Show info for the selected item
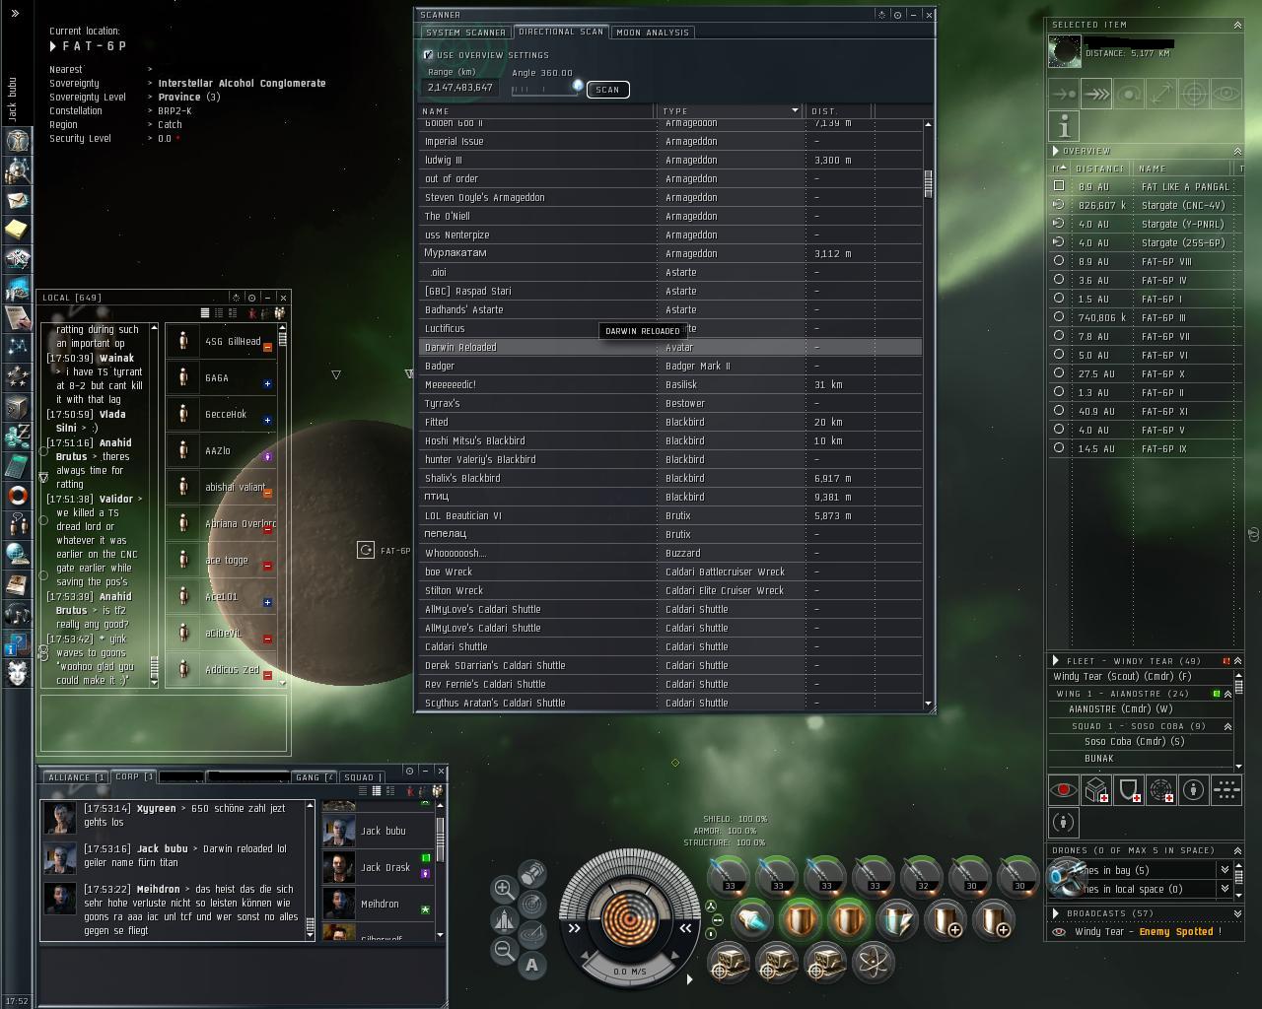 tap(1064, 126)
